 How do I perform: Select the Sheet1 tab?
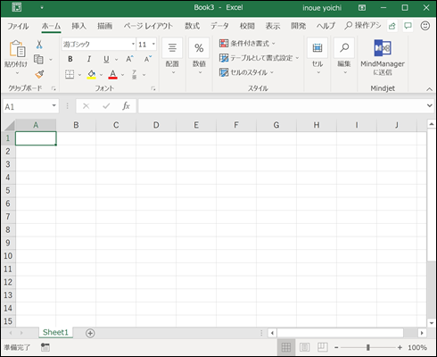click(55, 332)
